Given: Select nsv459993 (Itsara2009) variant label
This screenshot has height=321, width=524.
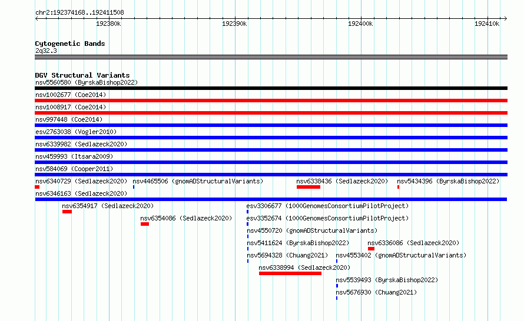Looking at the screenshot, I should tap(74, 156).
